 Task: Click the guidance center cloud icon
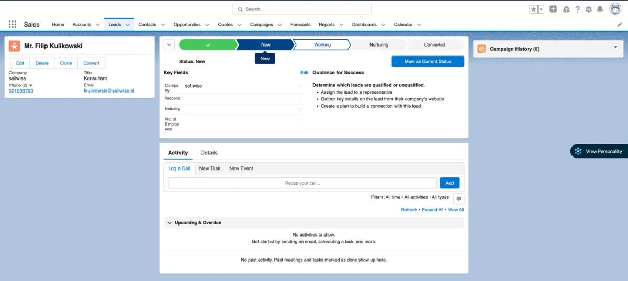(x=566, y=9)
